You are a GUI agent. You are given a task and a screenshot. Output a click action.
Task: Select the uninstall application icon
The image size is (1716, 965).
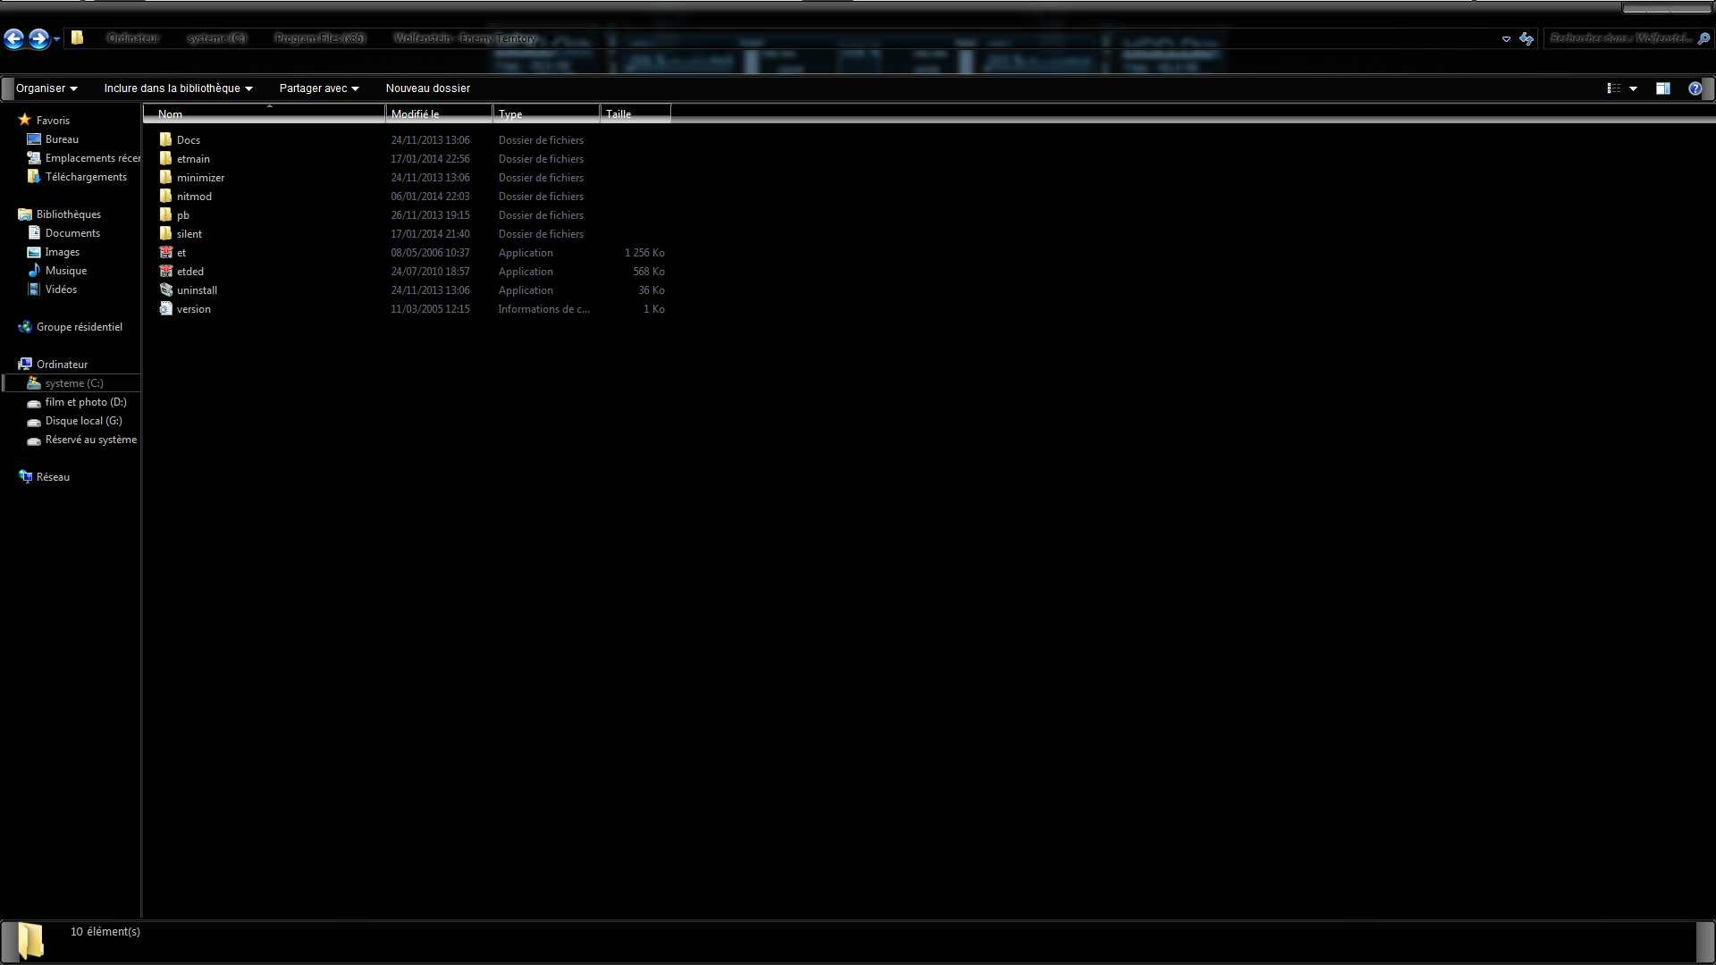click(x=166, y=289)
